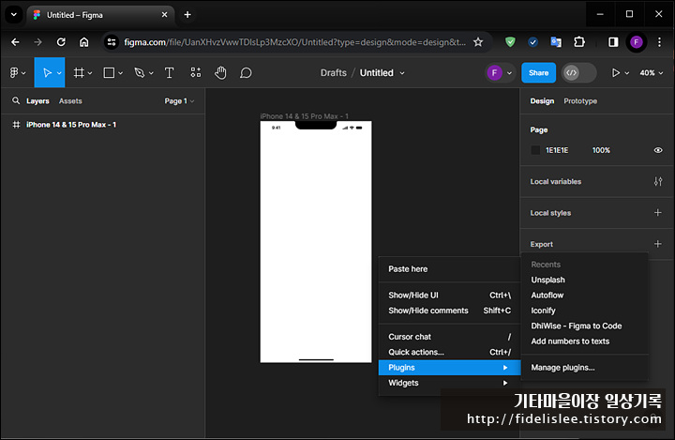View site information icon in address bar
Viewport: 675px width, 440px height.
tap(112, 42)
